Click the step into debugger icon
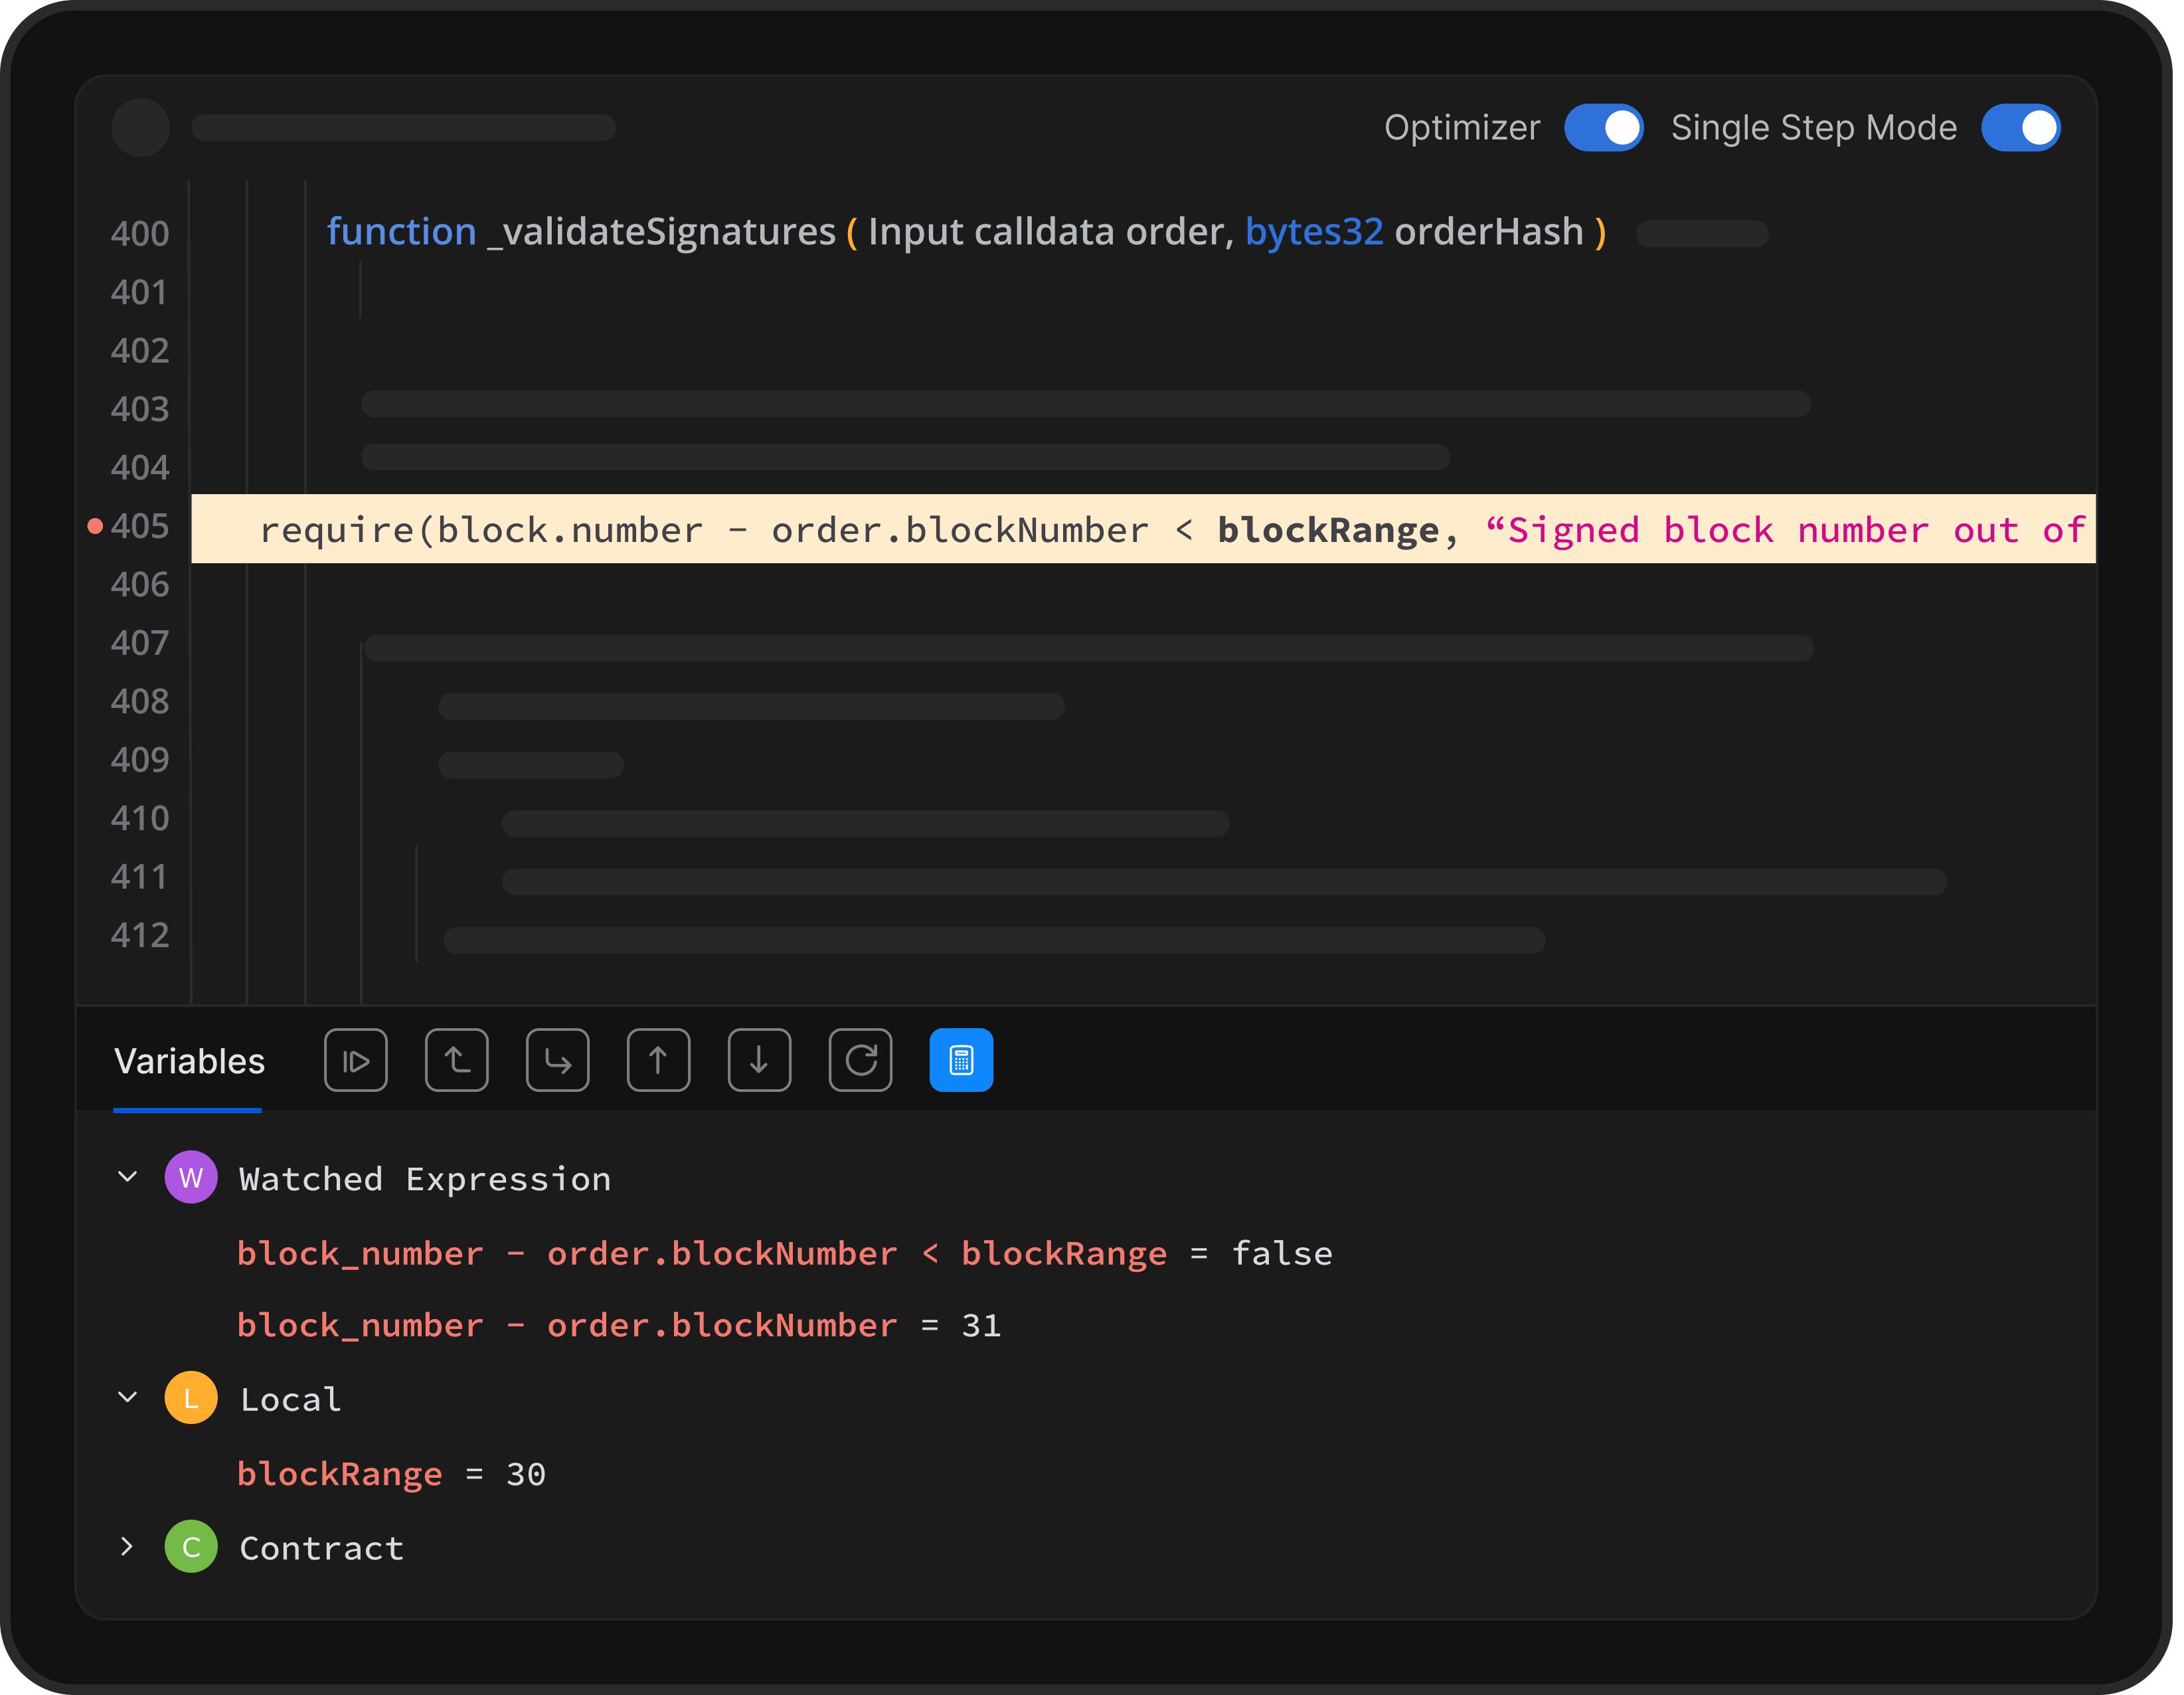The height and width of the screenshot is (1695, 2184). [x=558, y=1060]
